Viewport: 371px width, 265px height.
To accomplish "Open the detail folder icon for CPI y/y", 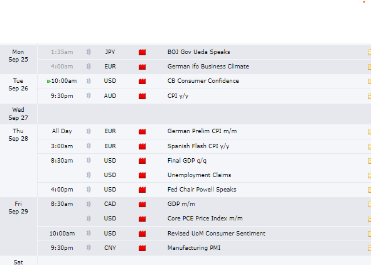I will (369, 96).
